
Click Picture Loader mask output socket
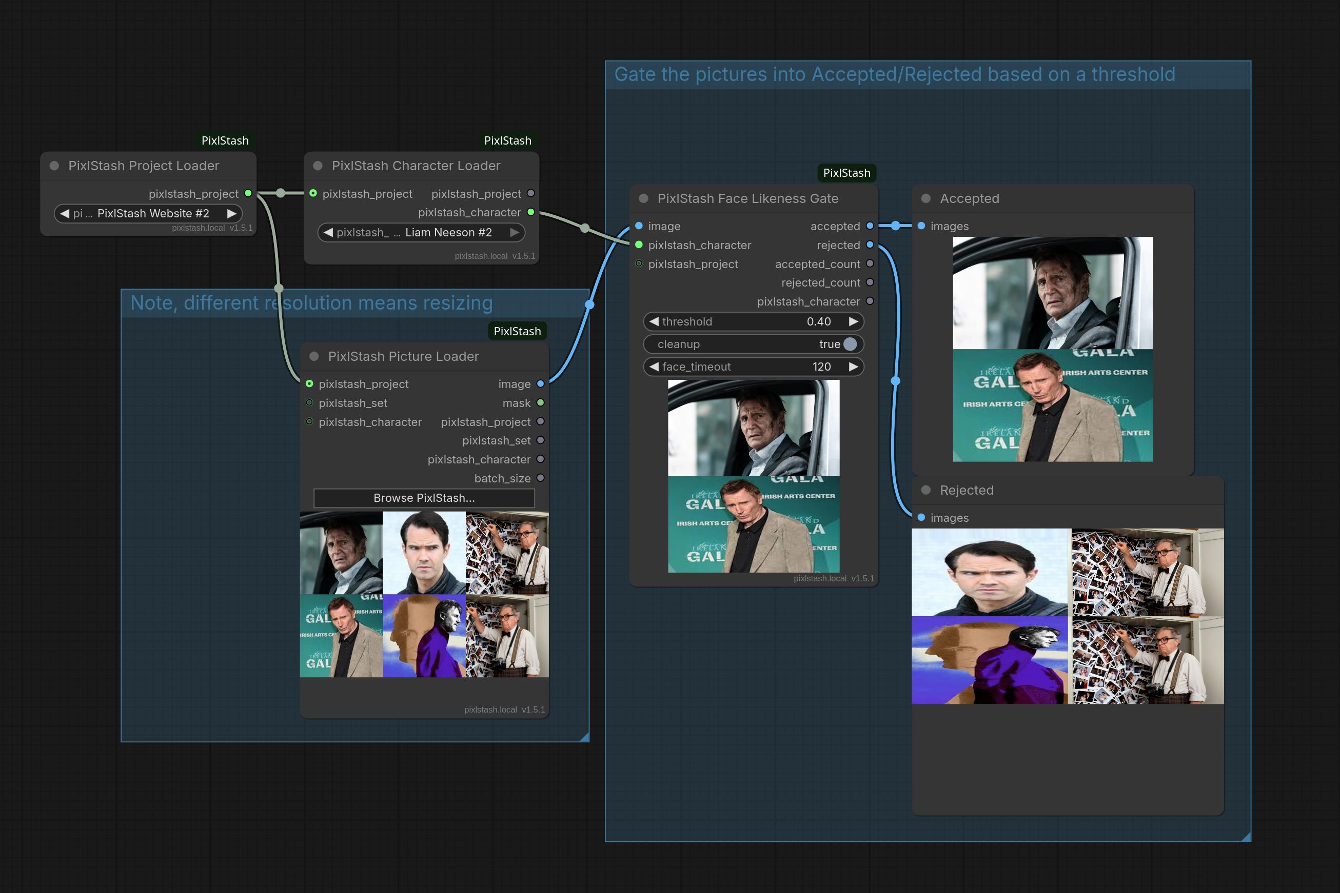tap(540, 402)
